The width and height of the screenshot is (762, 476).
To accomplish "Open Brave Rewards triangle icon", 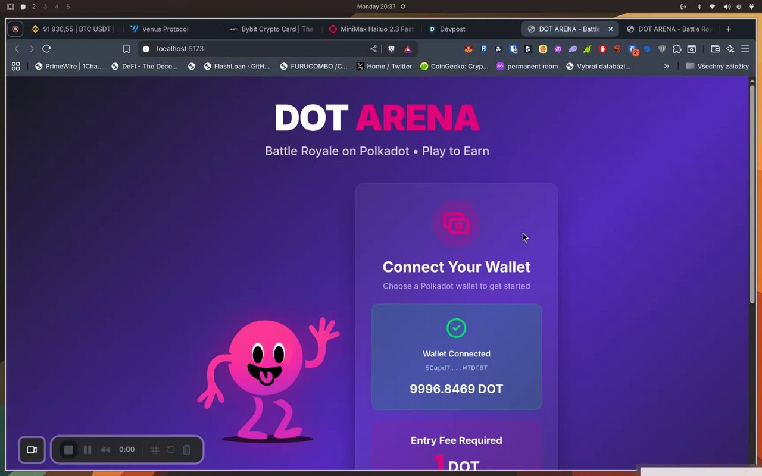I will (x=408, y=49).
